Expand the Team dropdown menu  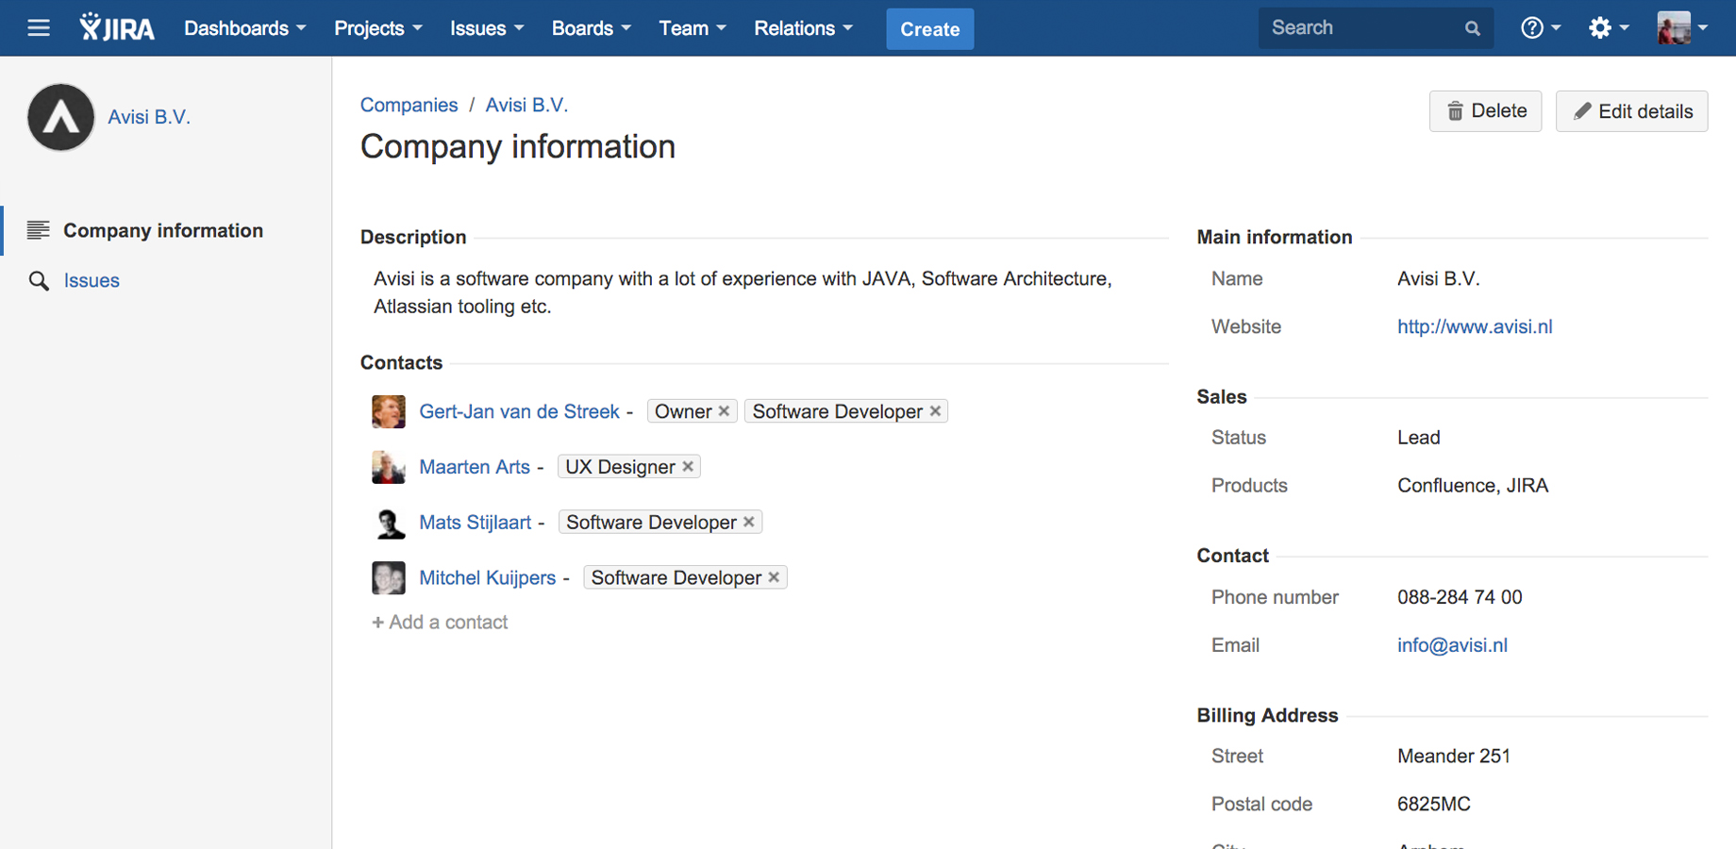[693, 28]
